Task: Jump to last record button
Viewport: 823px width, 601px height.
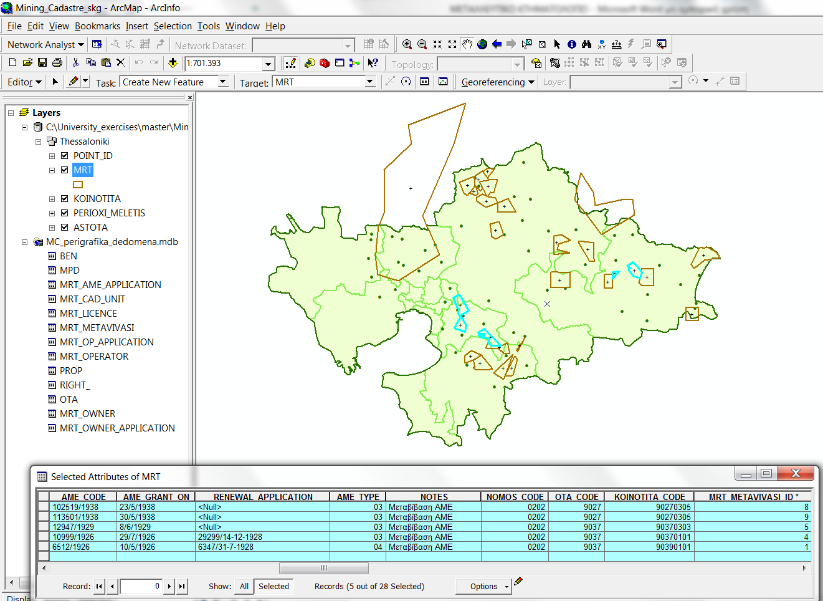Action: [x=182, y=586]
